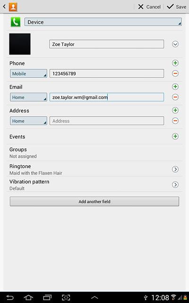Screen dimensions: 189x303
Task: Remove the Home address entry
Action: (x=175, y=121)
